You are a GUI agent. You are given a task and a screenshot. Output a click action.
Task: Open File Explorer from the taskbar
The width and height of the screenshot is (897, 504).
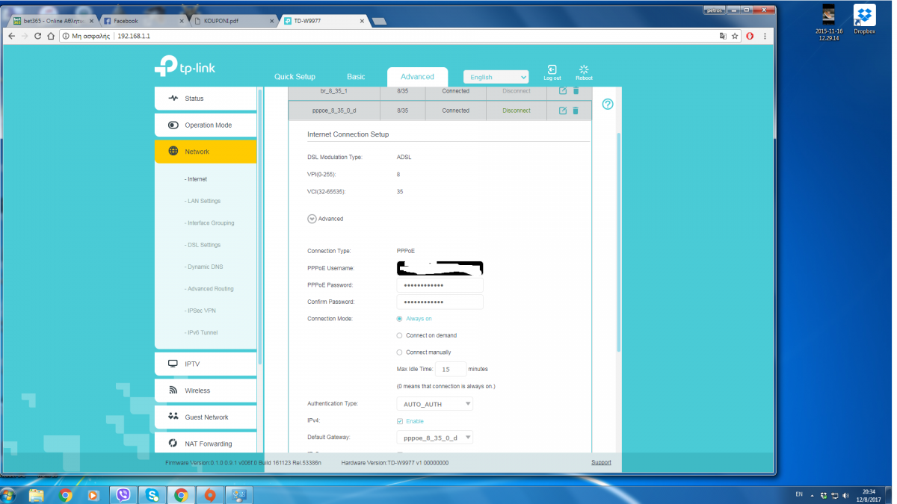point(36,494)
